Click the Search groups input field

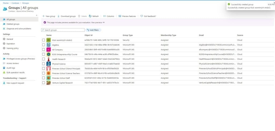tap(64, 30)
